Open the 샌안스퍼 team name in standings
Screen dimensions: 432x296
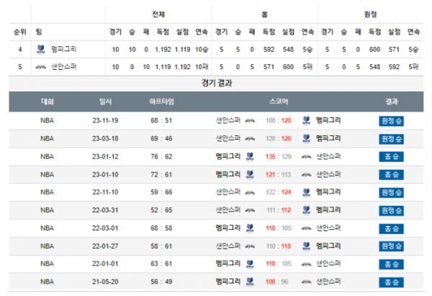pyautogui.click(x=64, y=66)
